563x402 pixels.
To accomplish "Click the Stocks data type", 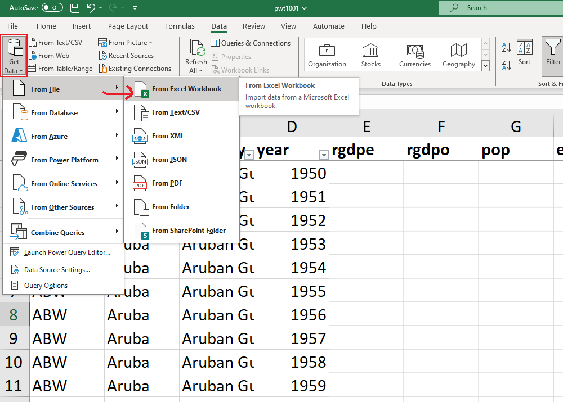I will (x=370, y=55).
